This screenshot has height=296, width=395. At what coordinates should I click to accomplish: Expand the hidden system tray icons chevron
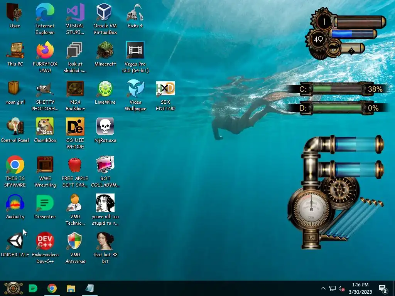(x=323, y=288)
